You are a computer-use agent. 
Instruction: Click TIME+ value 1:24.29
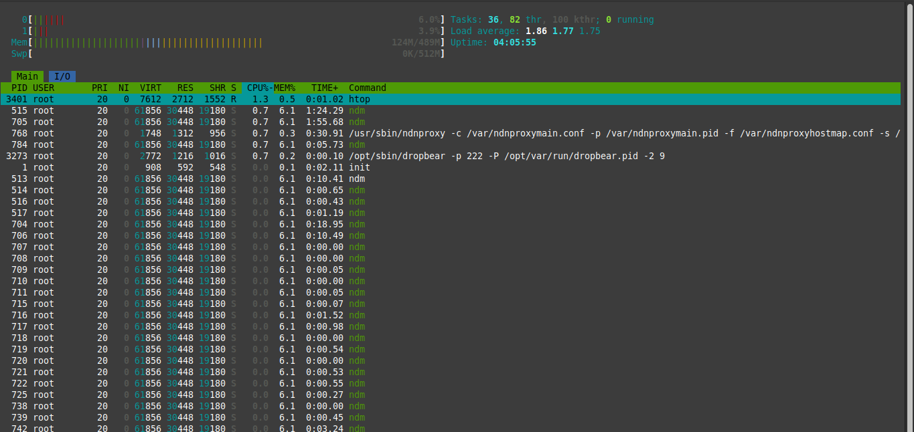click(x=325, y=110)
